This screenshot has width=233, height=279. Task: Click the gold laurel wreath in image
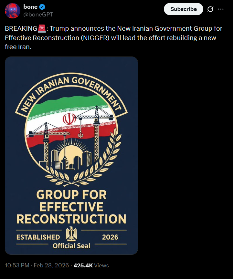tap(84, 160)
